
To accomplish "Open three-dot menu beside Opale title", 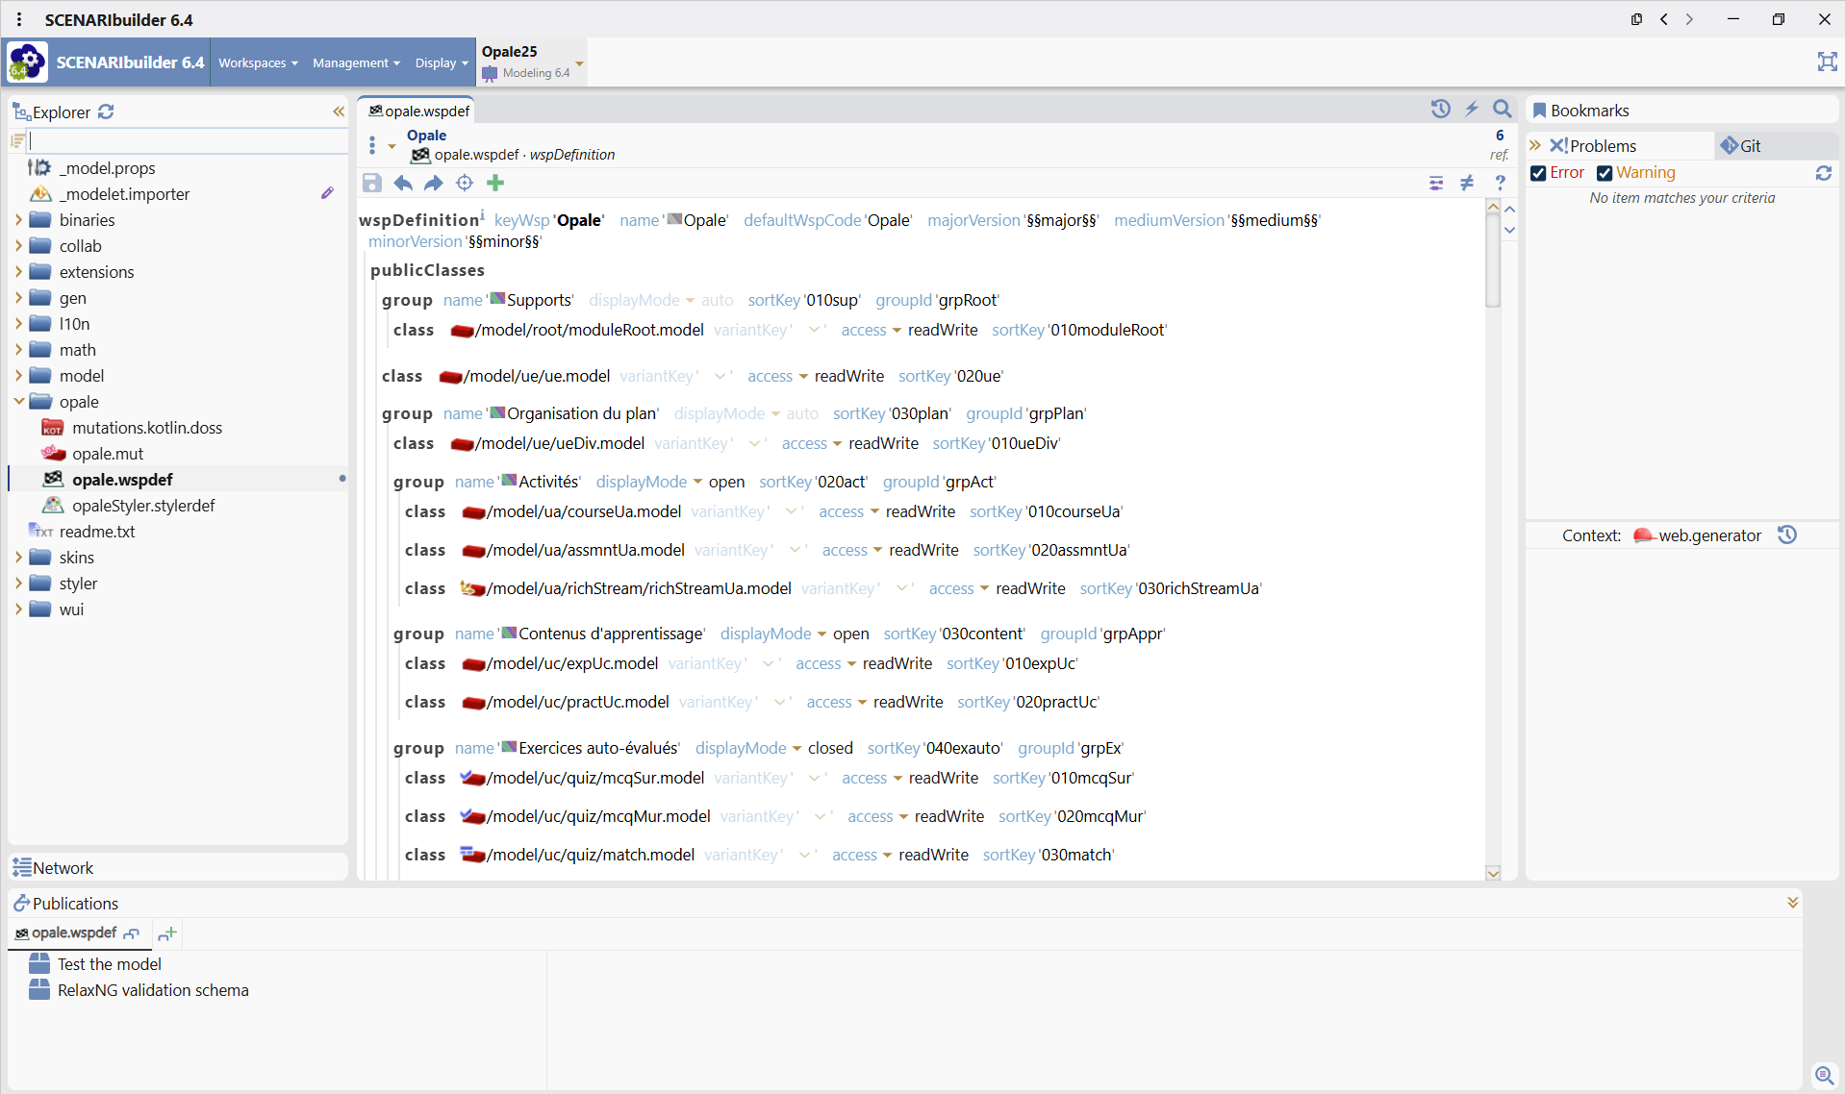I will click(372, 145).
